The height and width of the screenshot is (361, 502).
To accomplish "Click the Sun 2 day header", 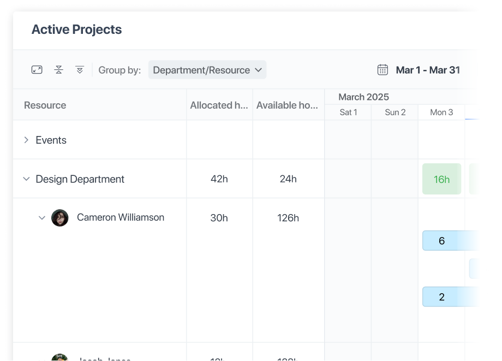I will coord(395,113).
